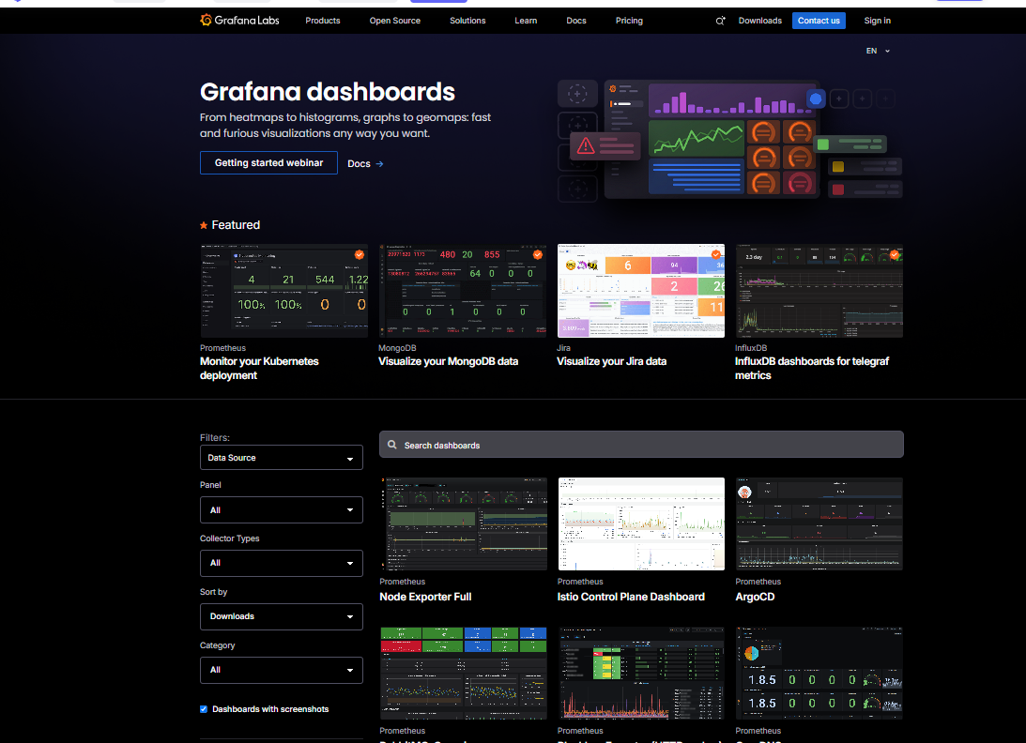Click the magnifier icon in search dashboards

pos(392,445)
